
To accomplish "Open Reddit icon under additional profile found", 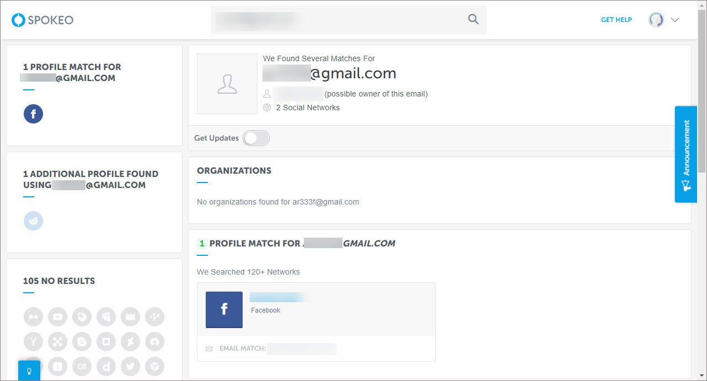I will tap(33, 221).
